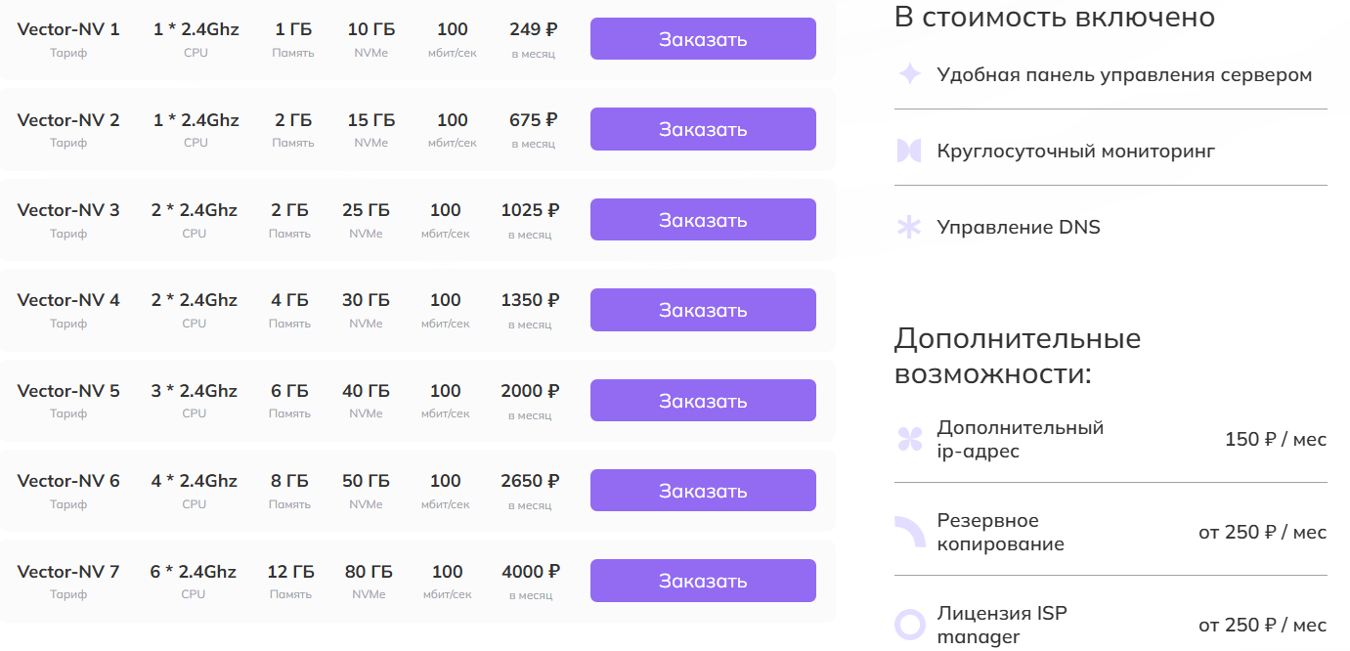The height and width of the screenshot is (651, 1350).
Task: Click the ring icon beside Лицензия ISP manager
Action: [x=910, y=625]
